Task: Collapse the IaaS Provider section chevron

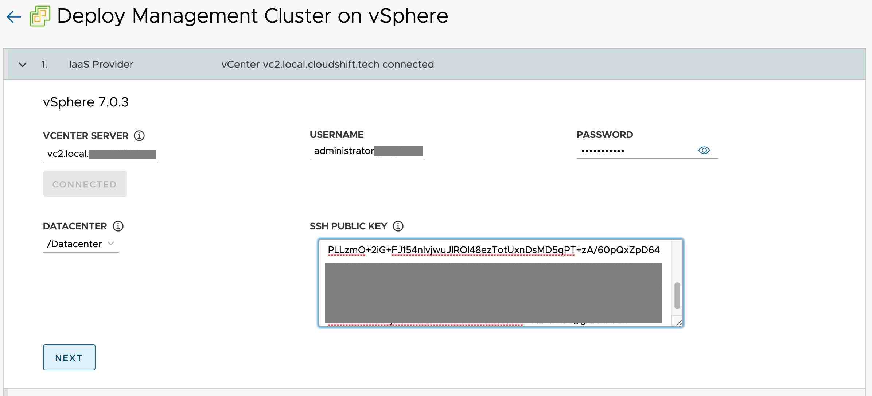Action: tap(23, 65)
